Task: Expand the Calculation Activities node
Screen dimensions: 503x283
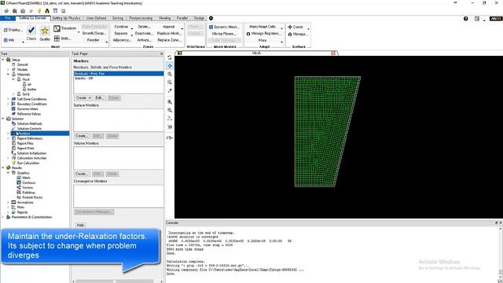Action: (8, 158)
